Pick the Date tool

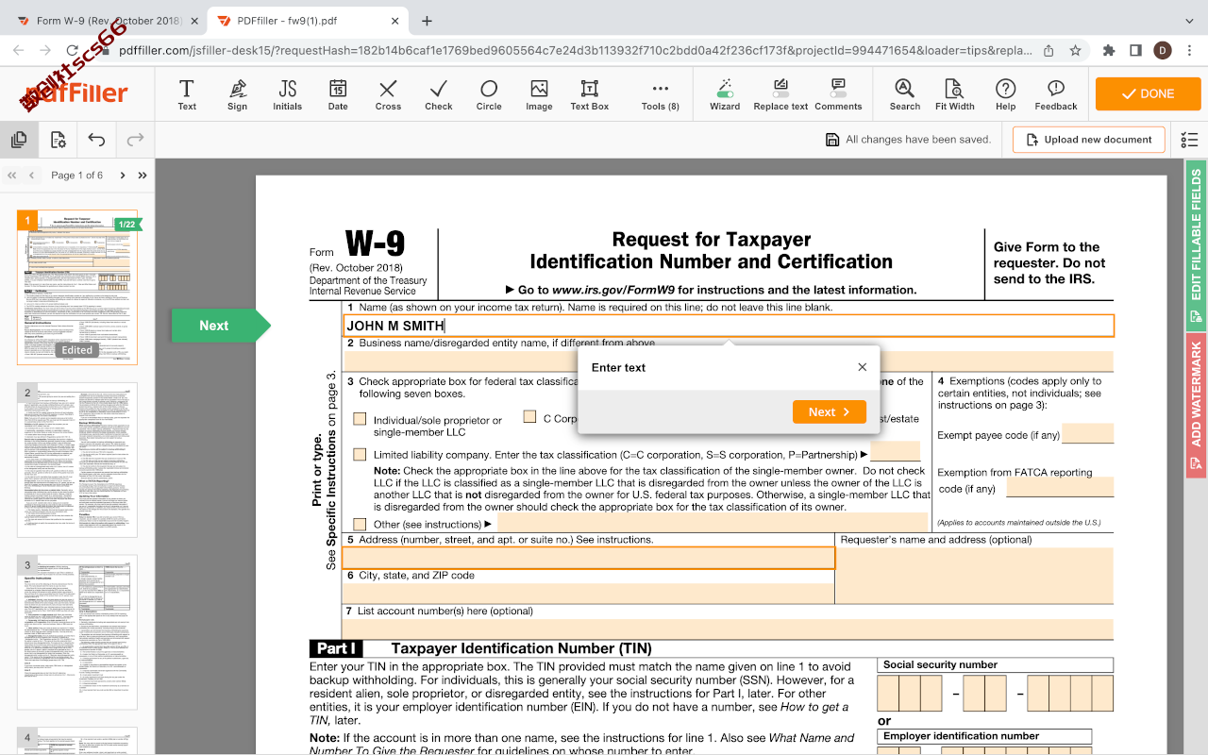338,94
